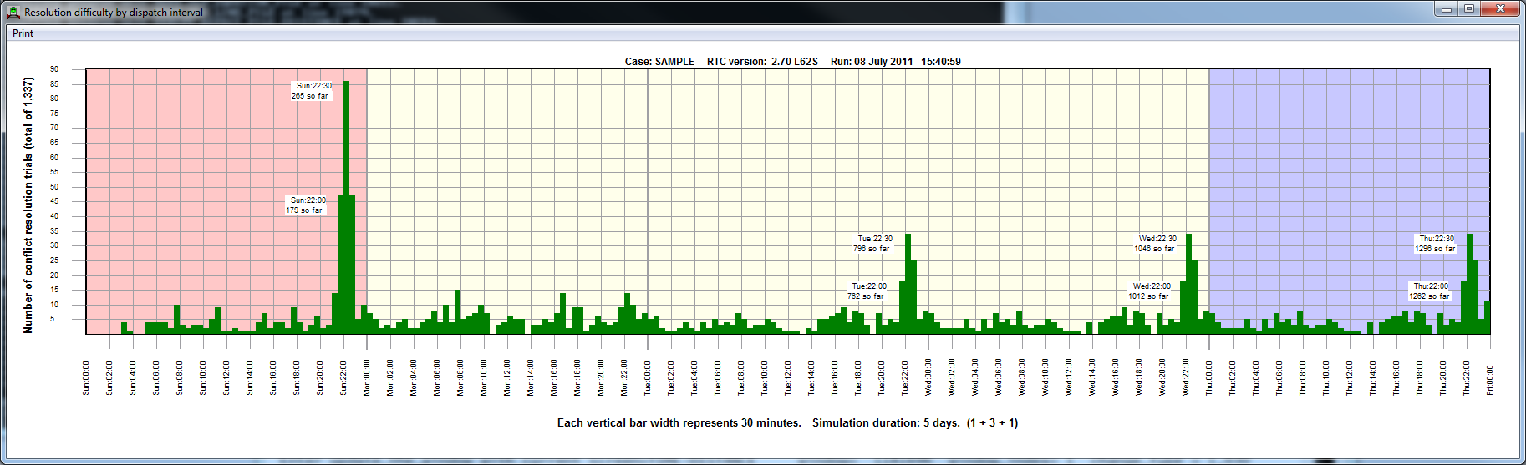
Task: Select the 'Wed:22:00 1012 so far' label
Action: 1149,291
